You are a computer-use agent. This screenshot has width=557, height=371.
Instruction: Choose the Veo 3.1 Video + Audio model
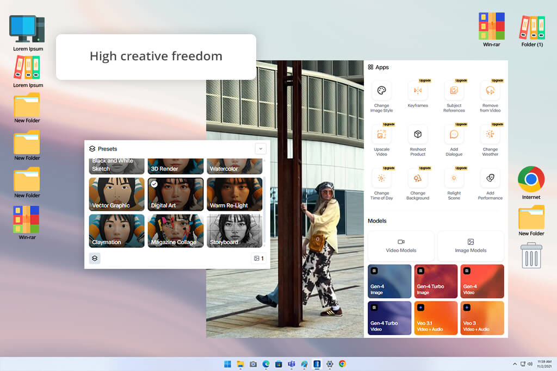[436, 318]
